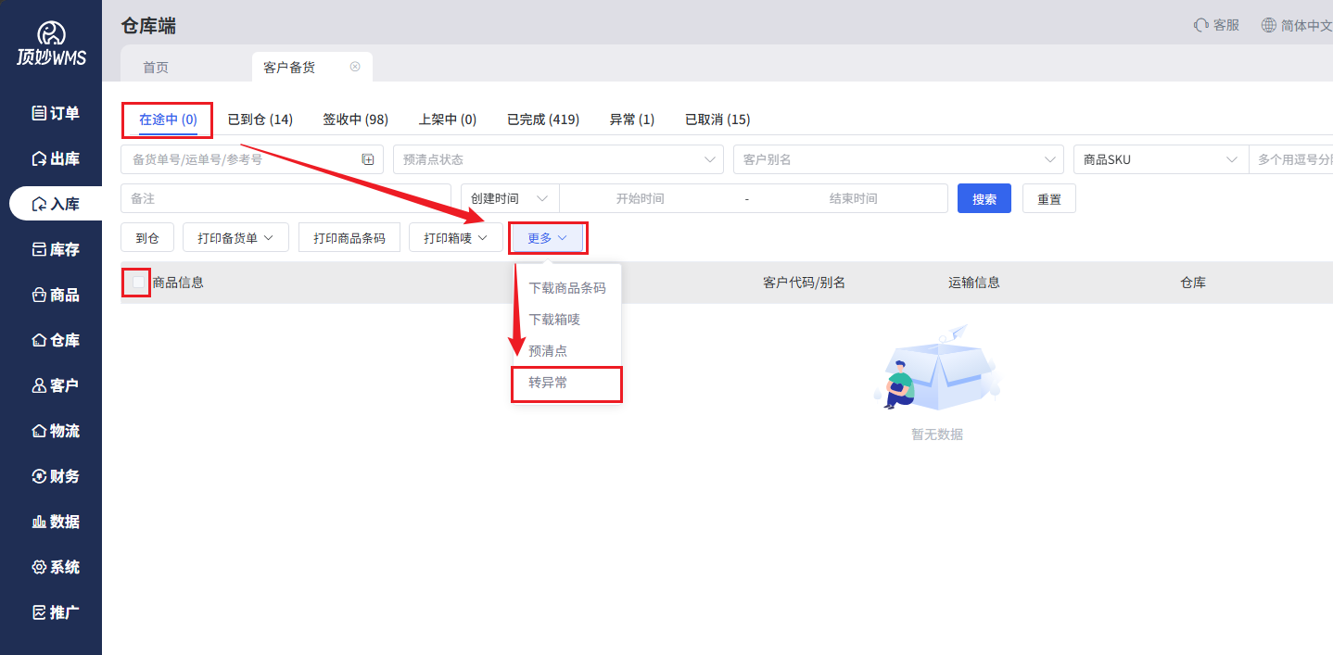Choose 下载商品条码 from the menu

coord(567,288)
